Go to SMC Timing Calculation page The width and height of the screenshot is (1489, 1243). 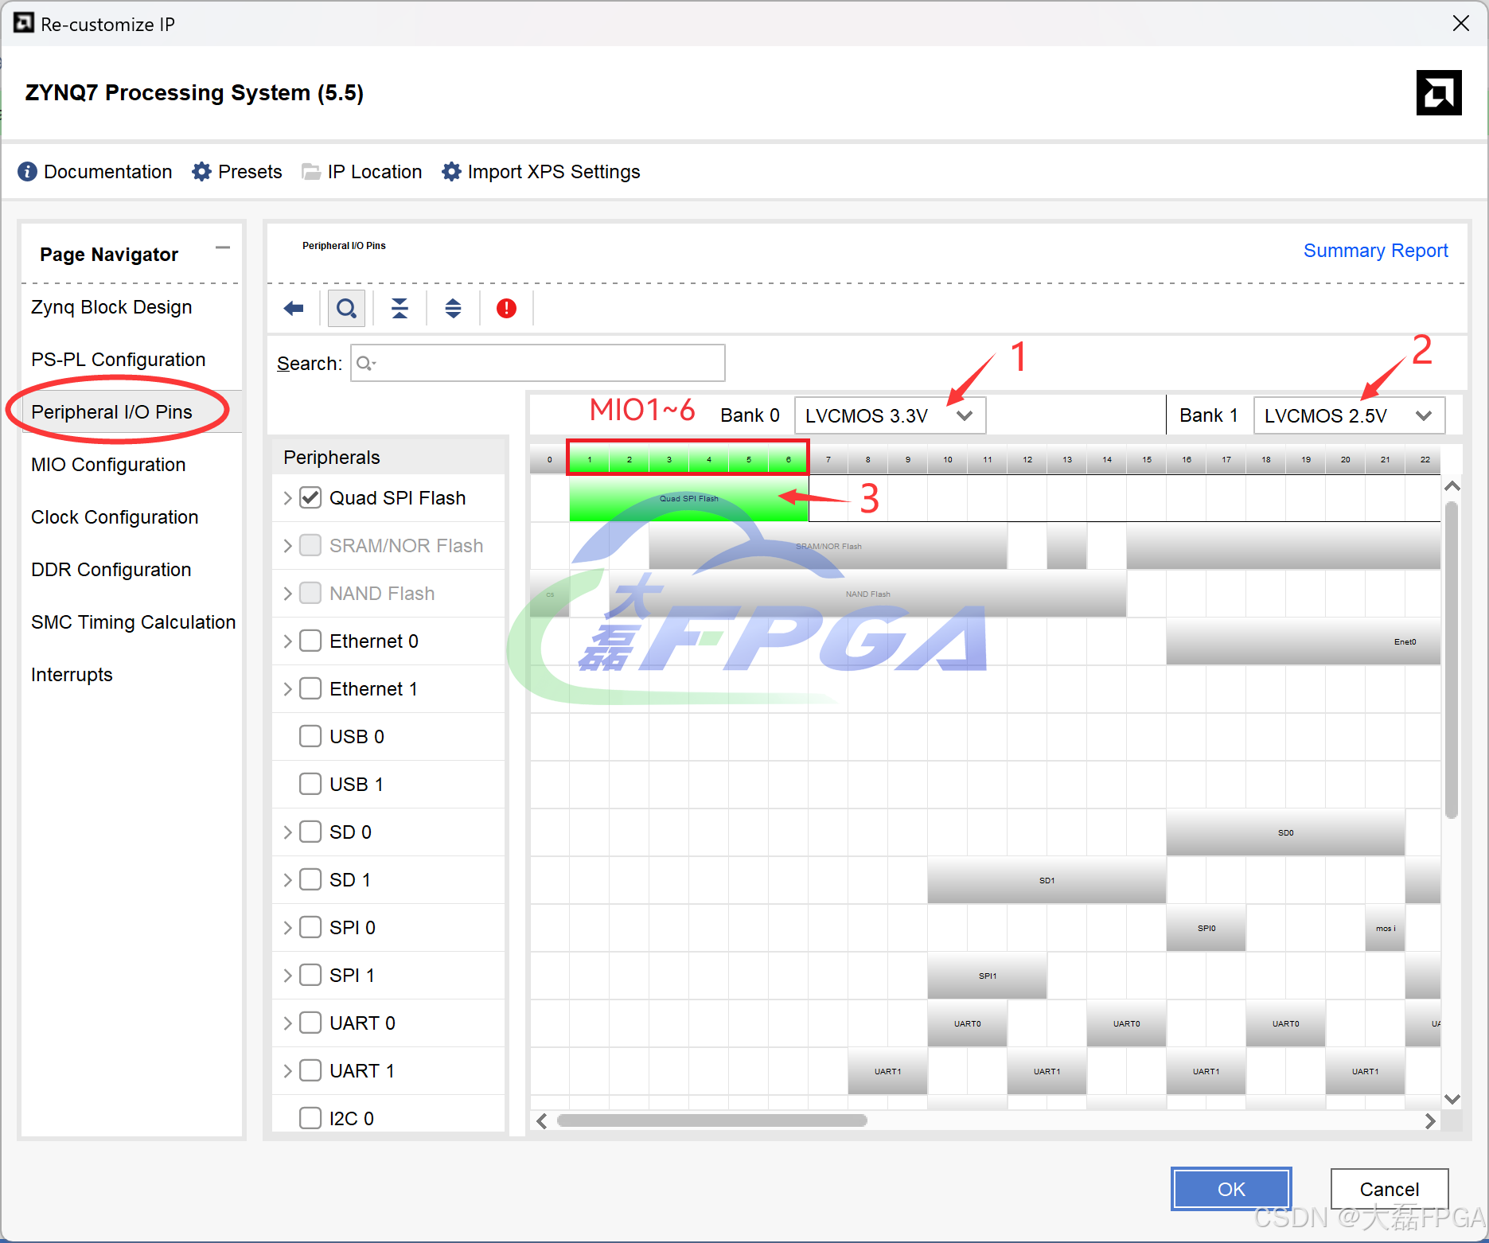tap(133, 622)
